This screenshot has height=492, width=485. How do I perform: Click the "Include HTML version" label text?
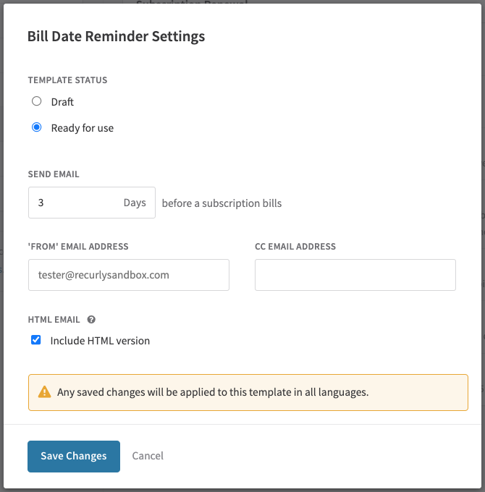[100, 341]
